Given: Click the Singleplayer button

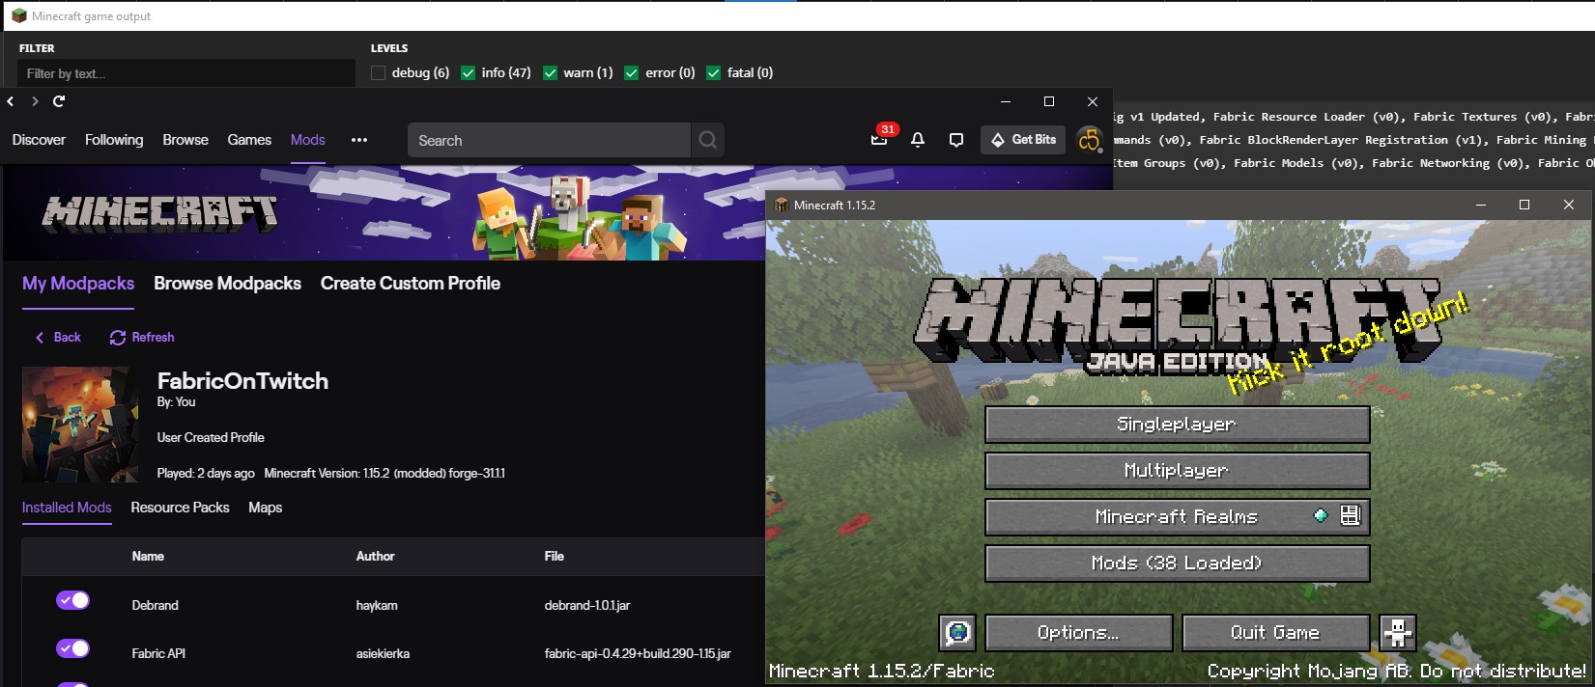Looking at the screenshot, I should (1177, 425).
